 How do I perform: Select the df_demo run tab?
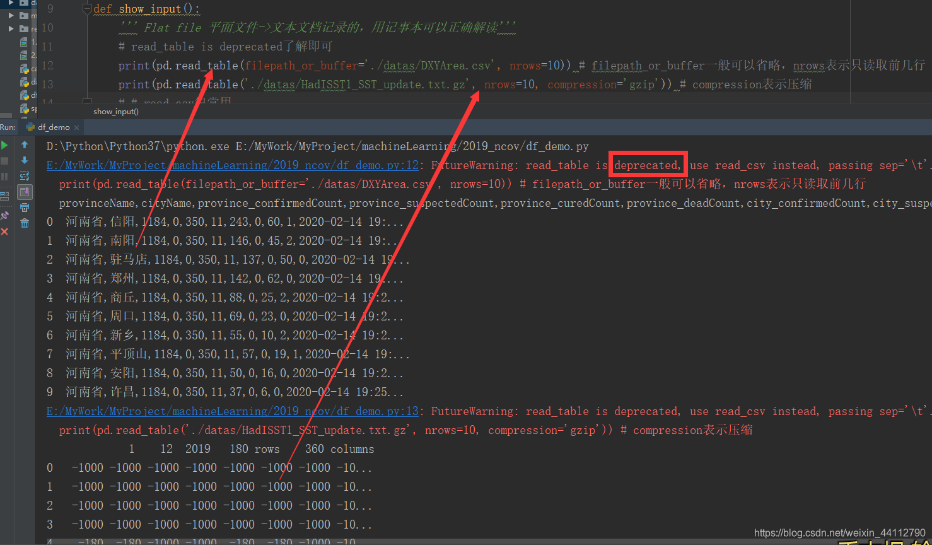[x=53, y=127]
